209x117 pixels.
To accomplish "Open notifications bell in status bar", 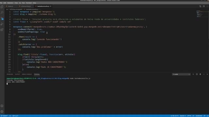I will pos(208,116).
